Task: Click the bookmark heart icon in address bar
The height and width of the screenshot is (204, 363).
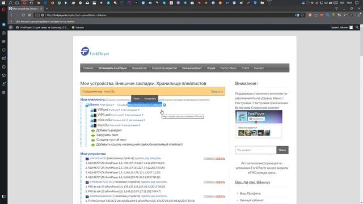Action: tap(302, 15)
